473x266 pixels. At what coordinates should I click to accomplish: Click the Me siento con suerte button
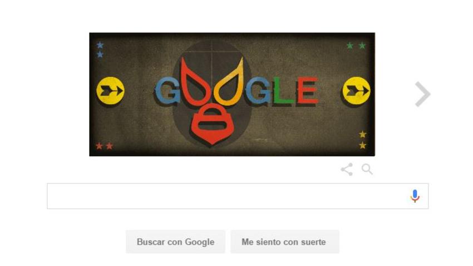click(x=285, y=242)
